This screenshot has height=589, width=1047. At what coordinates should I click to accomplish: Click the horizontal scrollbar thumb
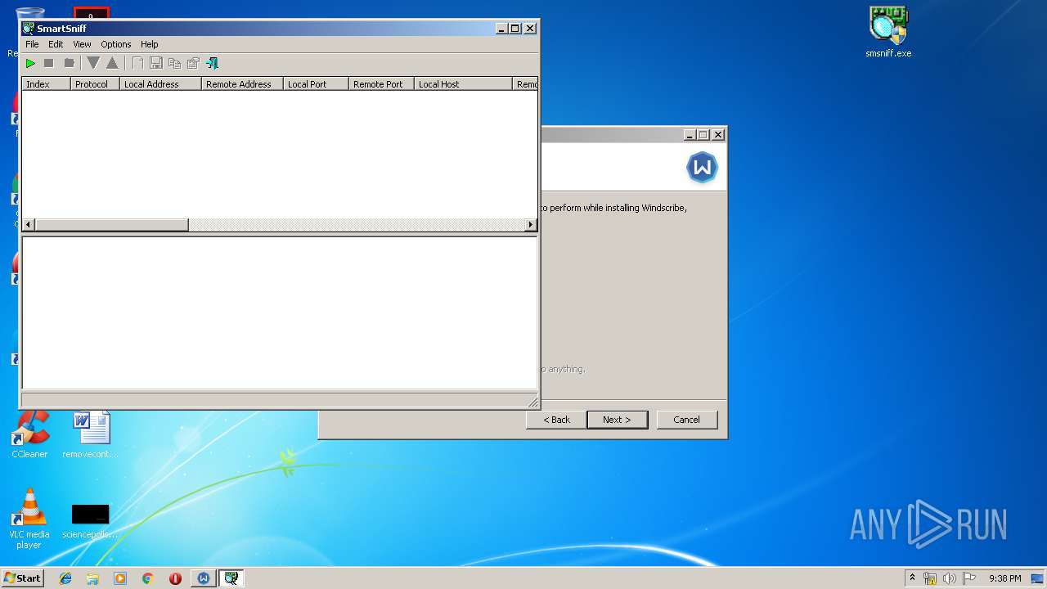(112, 224)
